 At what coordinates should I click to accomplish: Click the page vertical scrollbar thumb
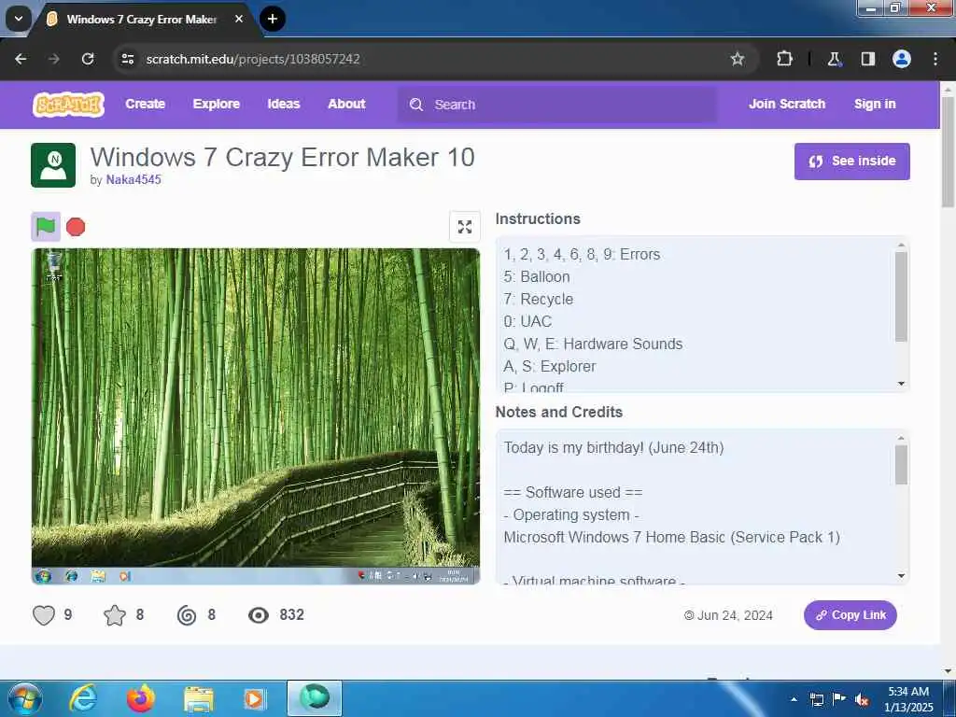[x=949, y=152]
